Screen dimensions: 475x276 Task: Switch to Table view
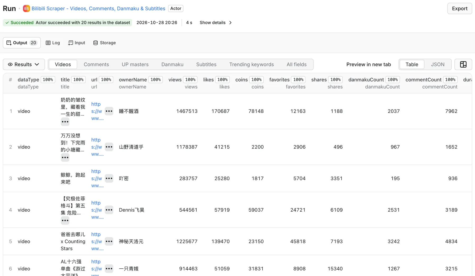(412, 64)
